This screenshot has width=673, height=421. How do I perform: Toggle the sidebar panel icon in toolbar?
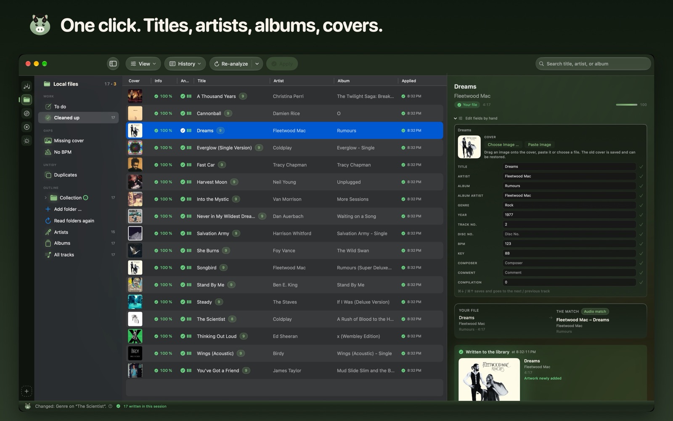(113, 64)
